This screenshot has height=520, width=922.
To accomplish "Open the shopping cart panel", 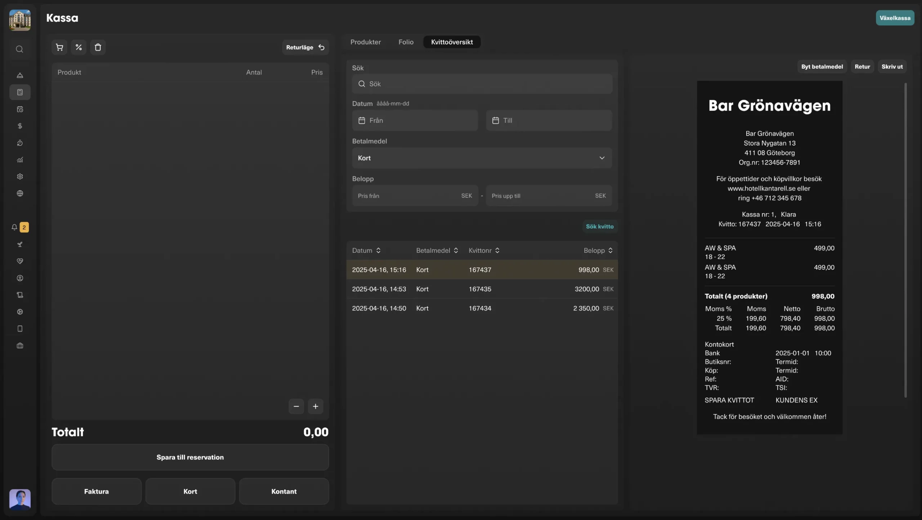I will pyautogui.click(x=59, y=47).
